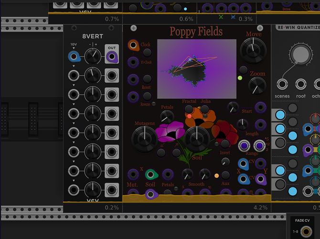Click the 8VERT blue 10V input jack
The image size is (320, 239).
tap(74, 57)
